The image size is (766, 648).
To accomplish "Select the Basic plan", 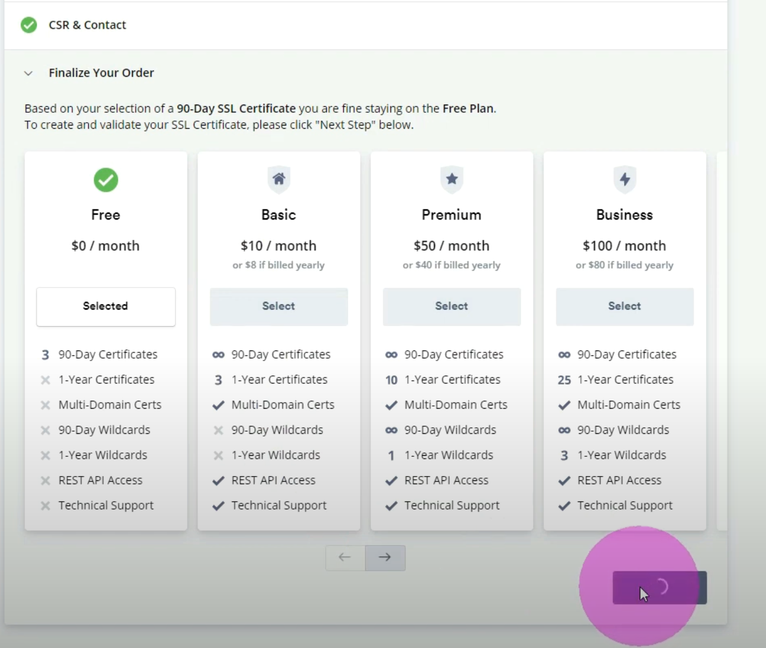I will pyautogui.click(x=279, y=306).
